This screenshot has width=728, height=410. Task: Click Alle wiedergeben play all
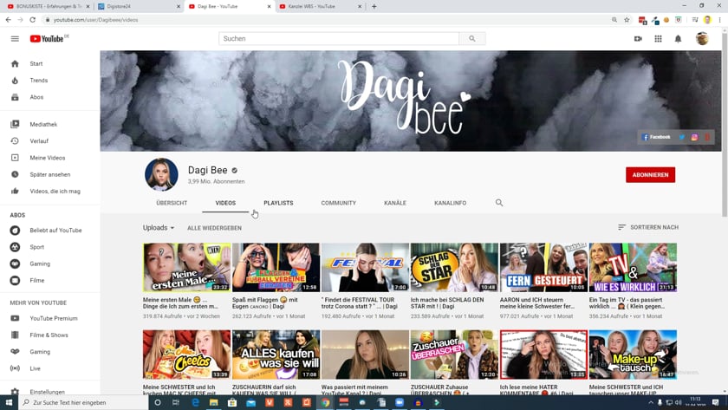tap(215, 228)
